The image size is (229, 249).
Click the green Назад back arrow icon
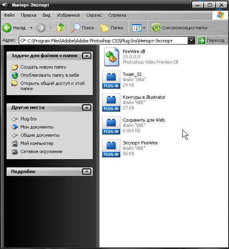[7, 28]
